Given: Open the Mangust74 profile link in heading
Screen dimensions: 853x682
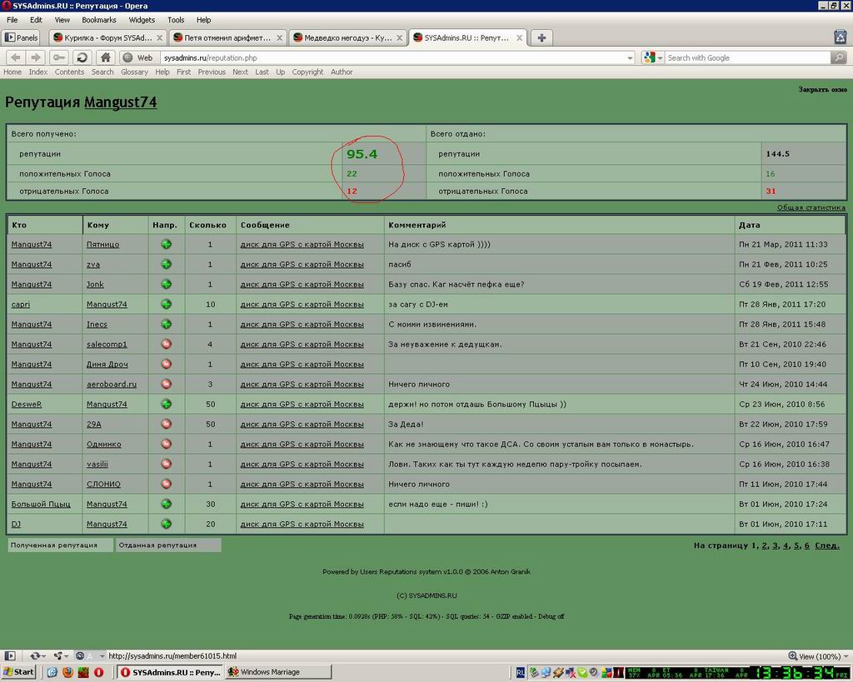Looking at the screenshot, I should pyautogui.click(x=120, y=102).
